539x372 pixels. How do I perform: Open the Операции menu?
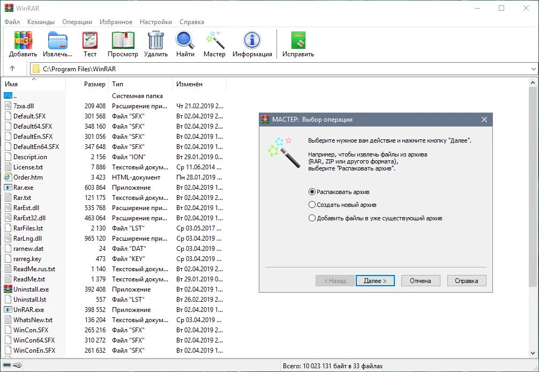[x=77, y=21]
